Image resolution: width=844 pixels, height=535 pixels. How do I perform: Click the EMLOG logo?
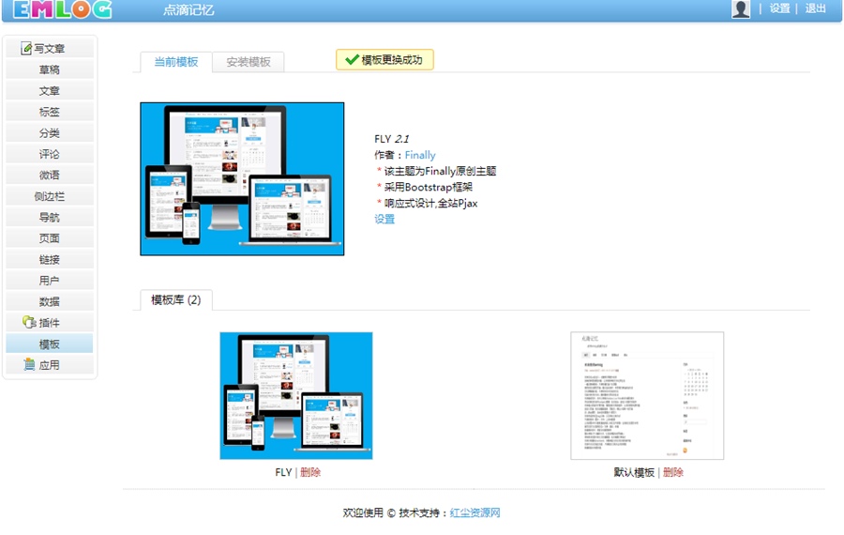tap(62, 9)
